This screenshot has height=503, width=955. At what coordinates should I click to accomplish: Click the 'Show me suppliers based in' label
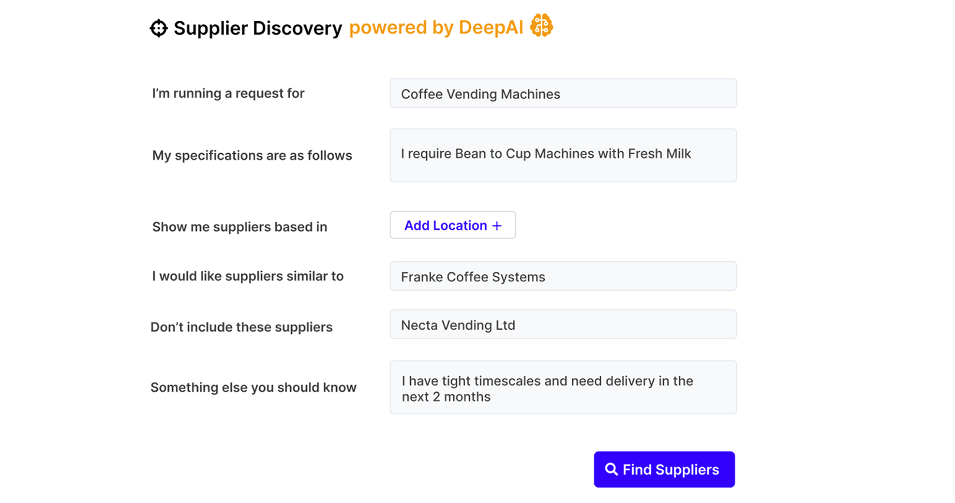coord(239,226)
